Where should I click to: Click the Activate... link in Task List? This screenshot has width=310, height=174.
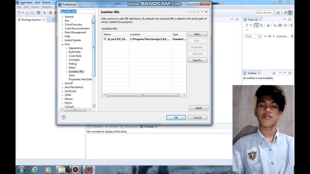click(x=282, y=36)
